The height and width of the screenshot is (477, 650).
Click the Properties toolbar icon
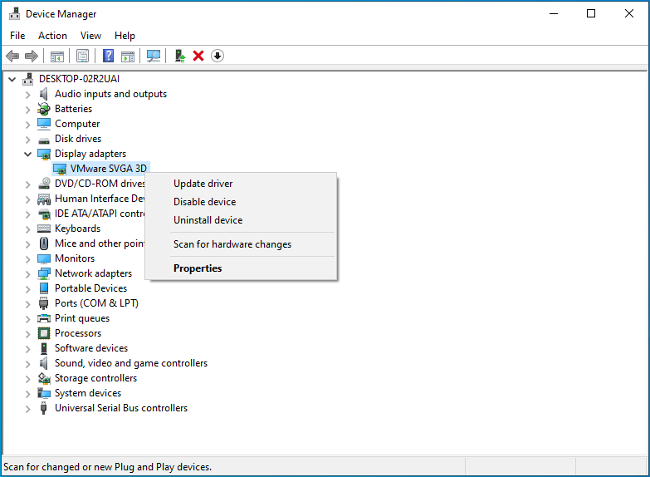tap(82, 56)
